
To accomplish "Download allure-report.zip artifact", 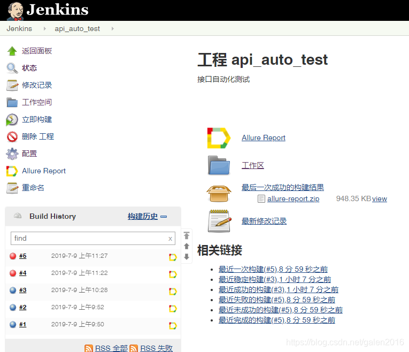I will (x=293, y=199).
